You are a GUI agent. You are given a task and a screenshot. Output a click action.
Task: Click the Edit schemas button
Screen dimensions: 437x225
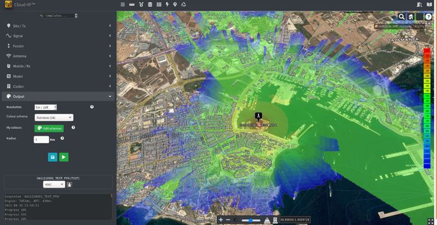(49, 128)
